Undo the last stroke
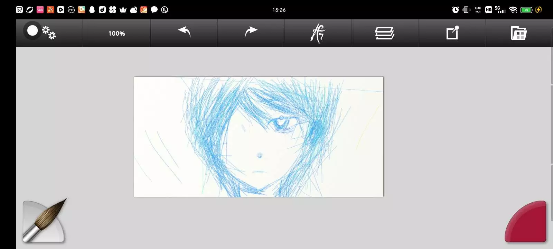This screenshot has width=553, height=249. click(184, 32)
